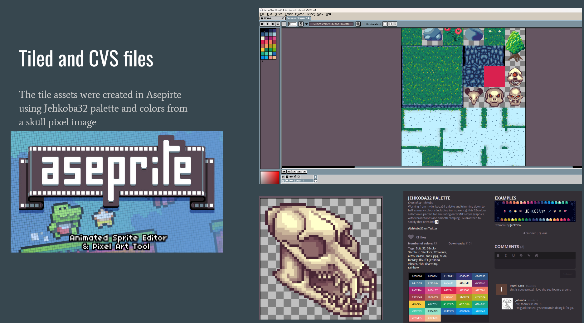Go to the previous frame

289,171
